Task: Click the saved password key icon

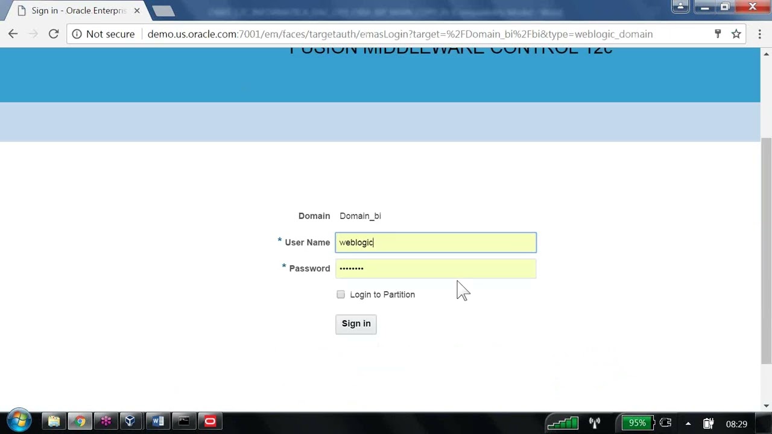Action: coord(718,34)
